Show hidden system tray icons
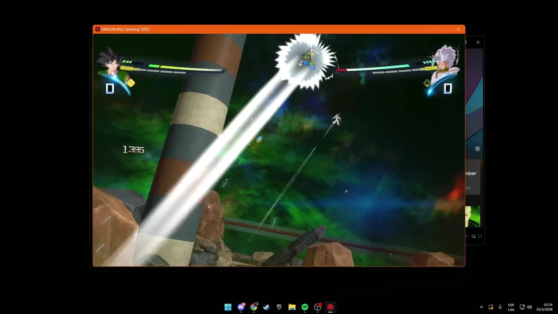 click(481, 307)
